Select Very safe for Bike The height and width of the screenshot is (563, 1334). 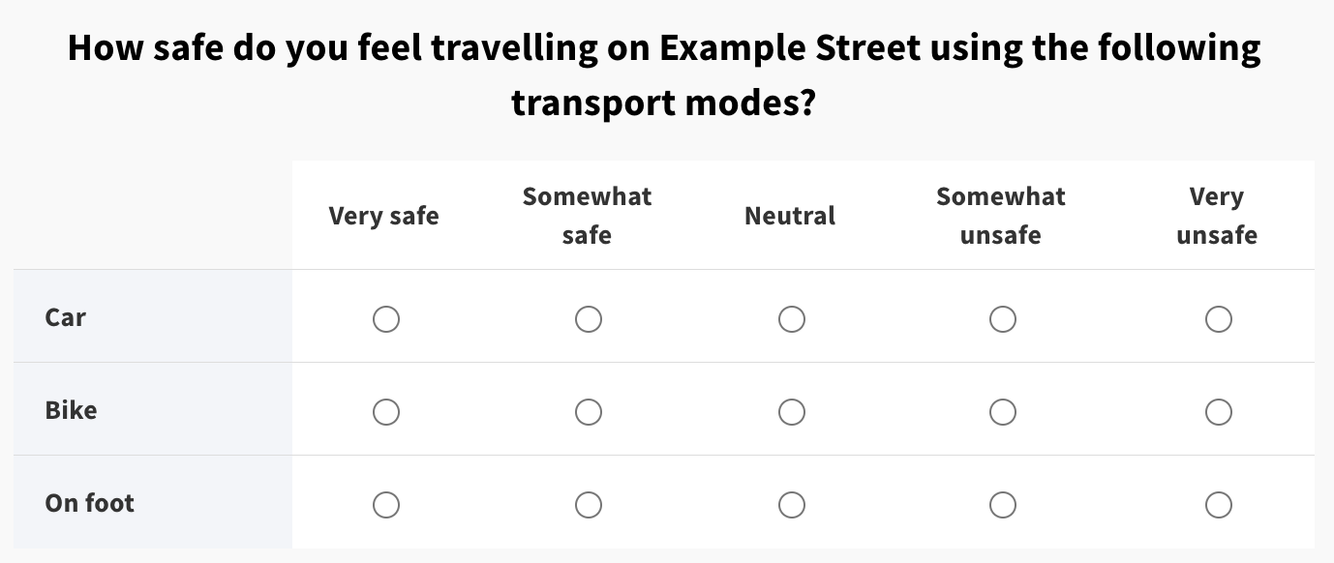(x=385, y=412)
